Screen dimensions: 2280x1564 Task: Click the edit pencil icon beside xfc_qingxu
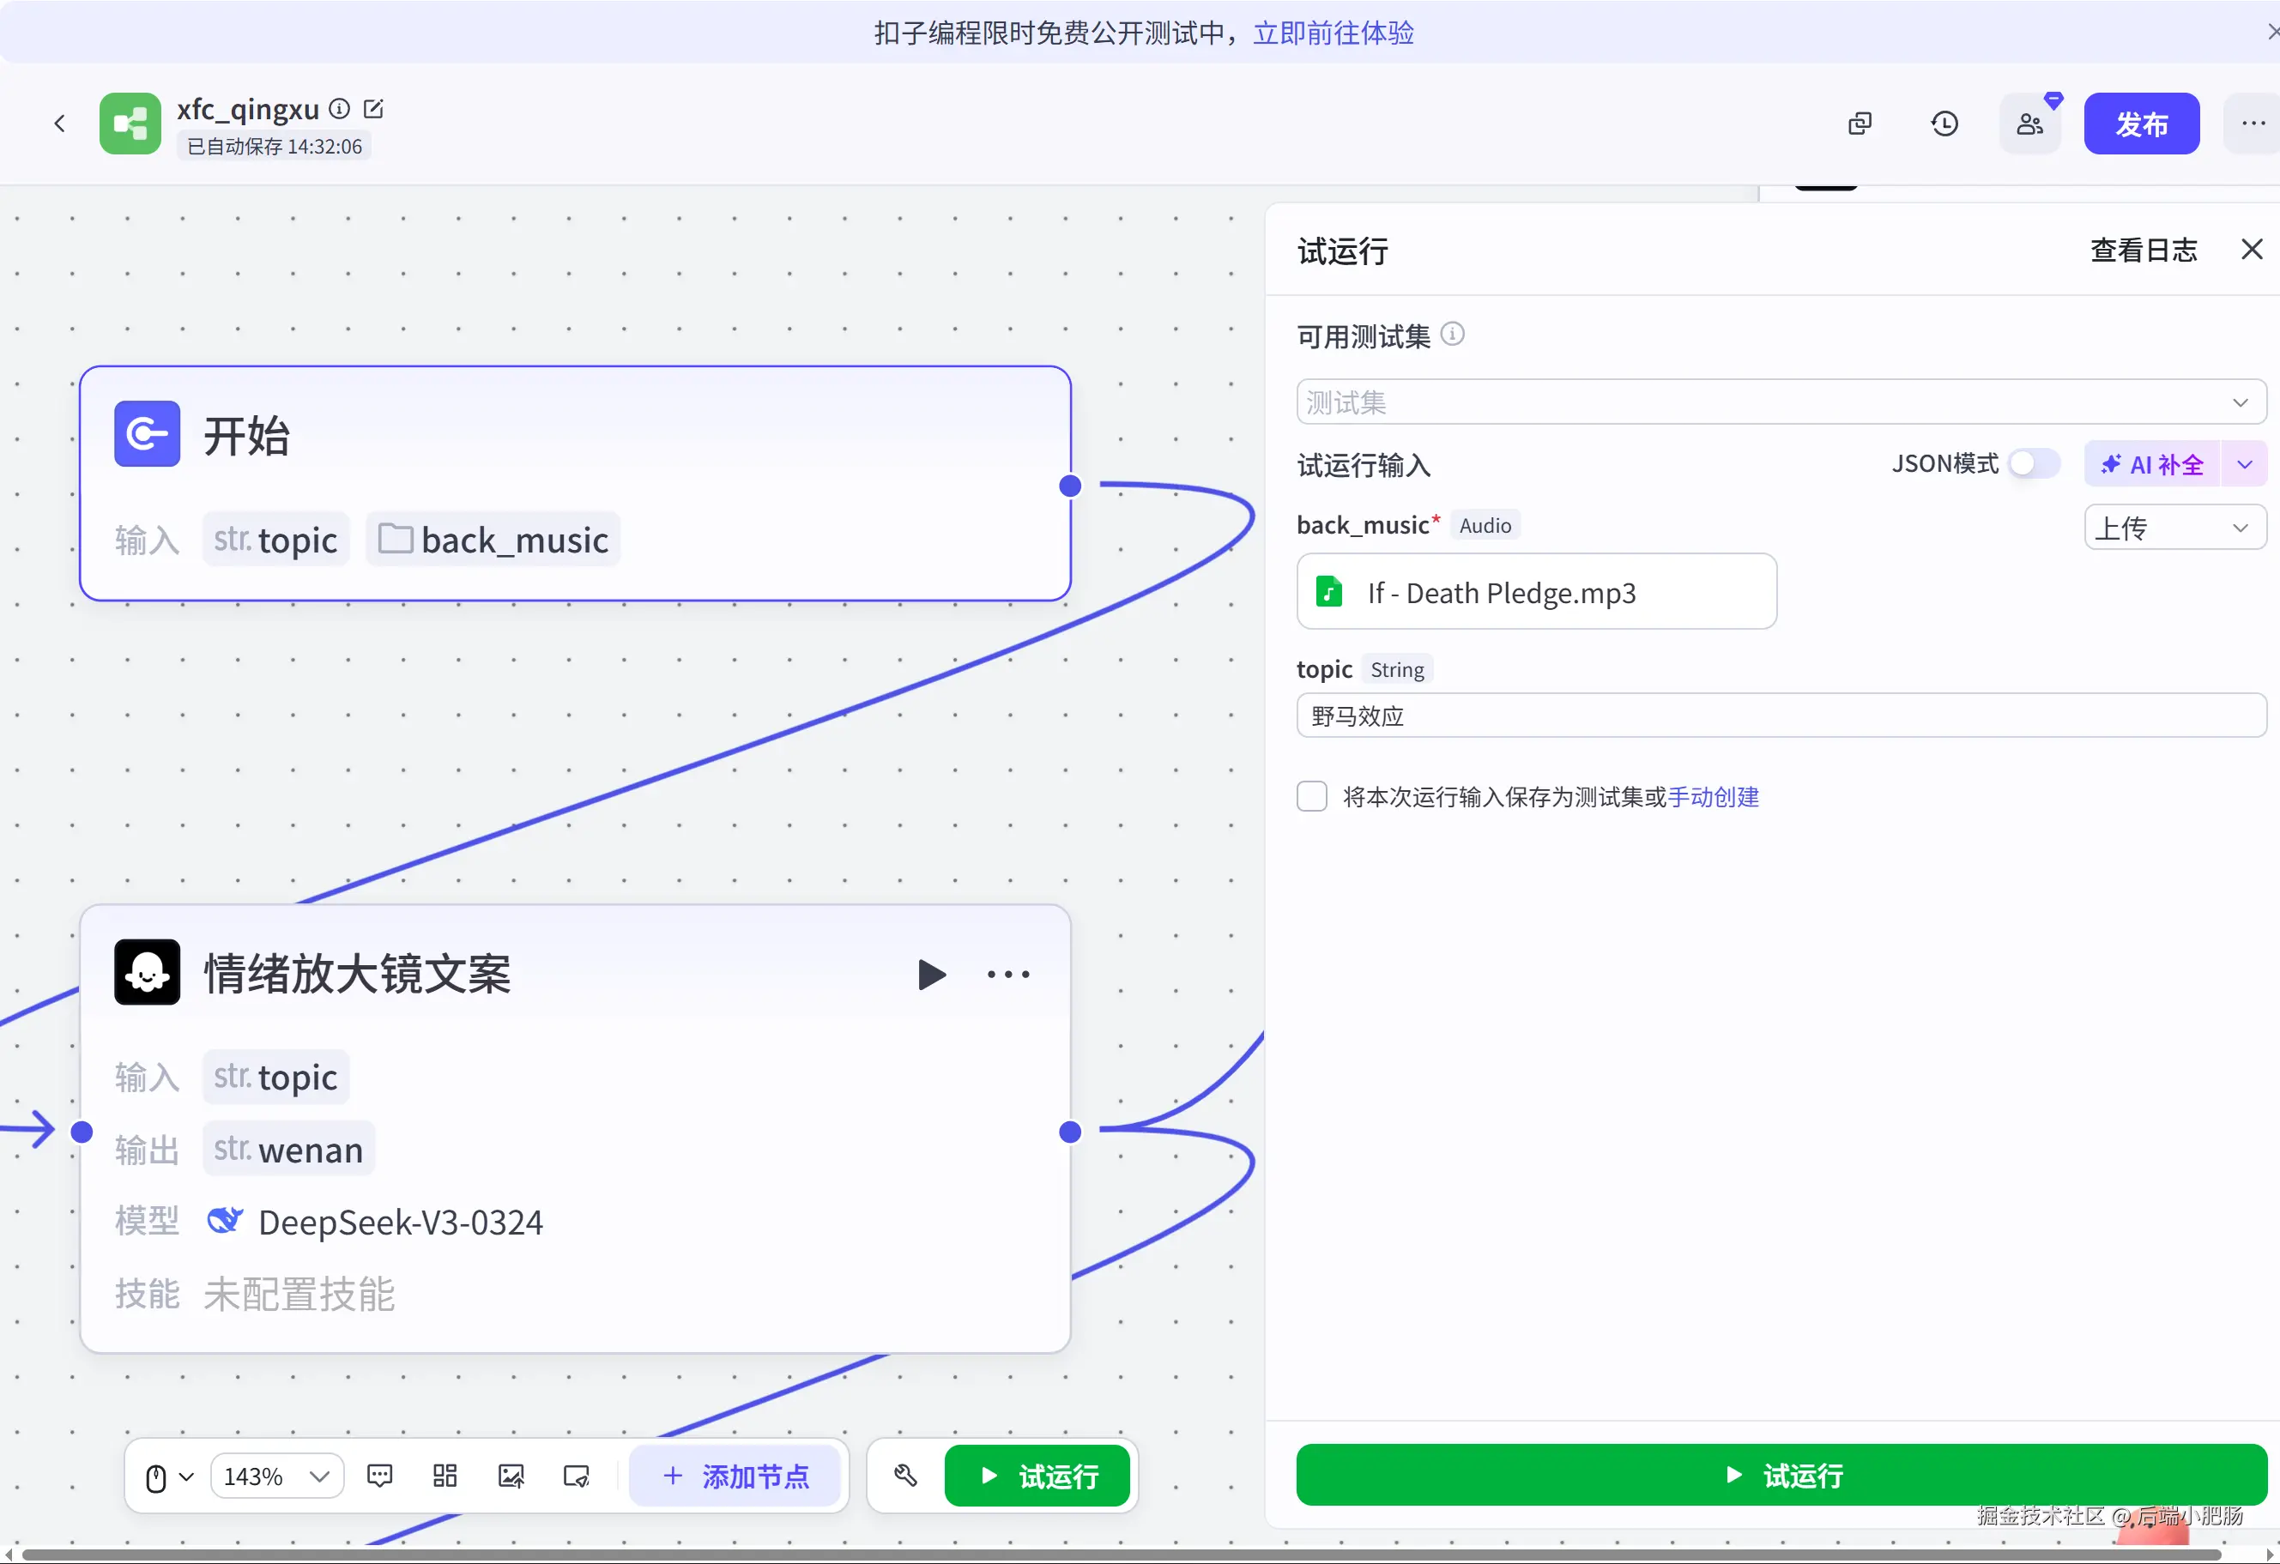point(372,109)
